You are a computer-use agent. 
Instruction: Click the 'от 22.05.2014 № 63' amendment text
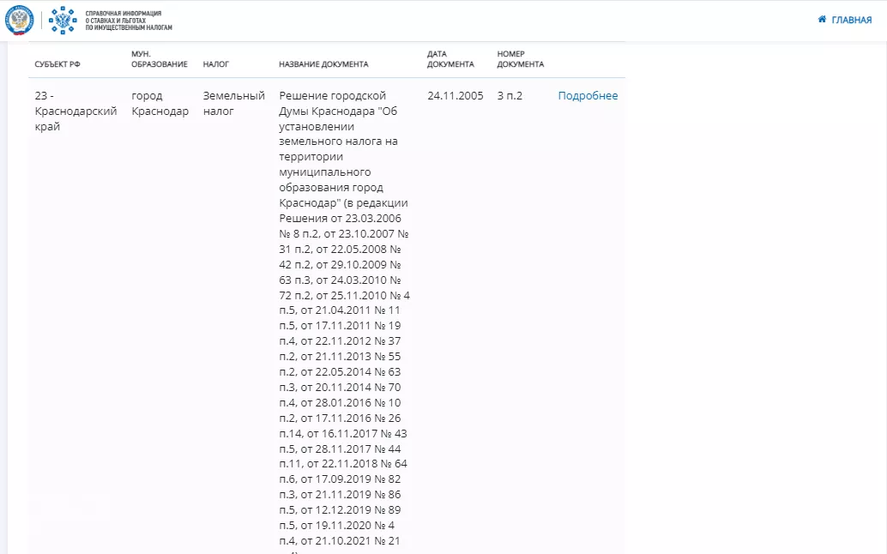pos(352,371)
